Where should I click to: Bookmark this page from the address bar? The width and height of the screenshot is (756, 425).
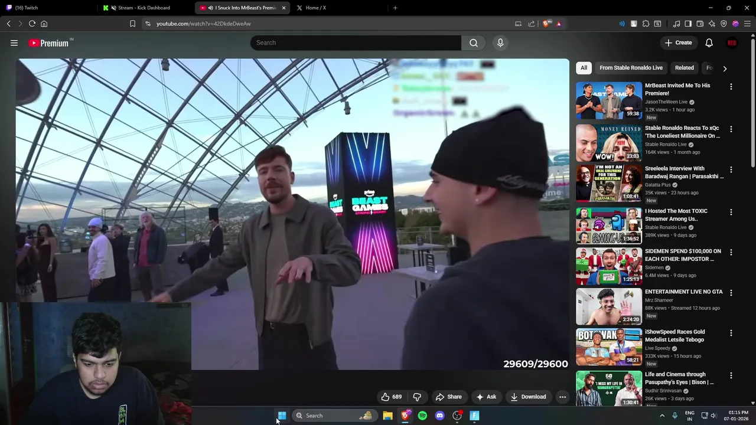click(132, 24)
